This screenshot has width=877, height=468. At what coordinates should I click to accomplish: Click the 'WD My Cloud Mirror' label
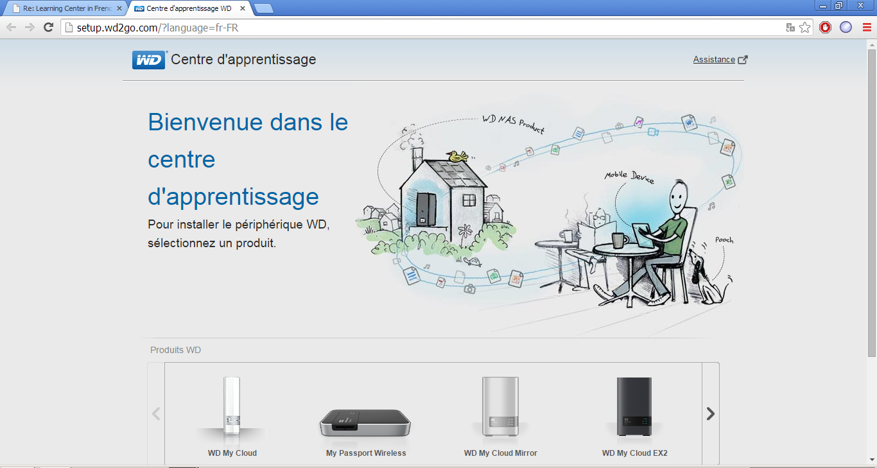[x=501, y=453]
